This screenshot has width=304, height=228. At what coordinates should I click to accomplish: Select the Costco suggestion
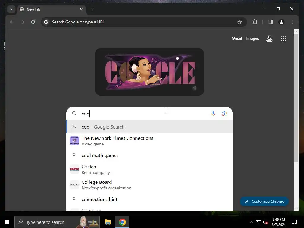tap(150, 170)
